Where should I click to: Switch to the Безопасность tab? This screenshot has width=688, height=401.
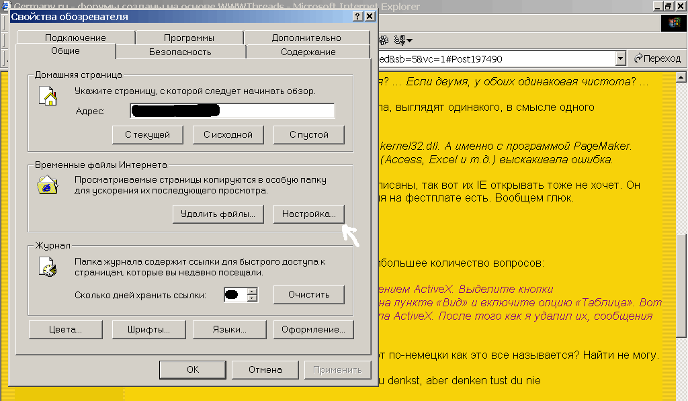pos(180,52)
